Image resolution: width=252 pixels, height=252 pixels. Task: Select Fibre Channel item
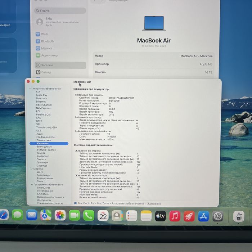coord(44,105)
